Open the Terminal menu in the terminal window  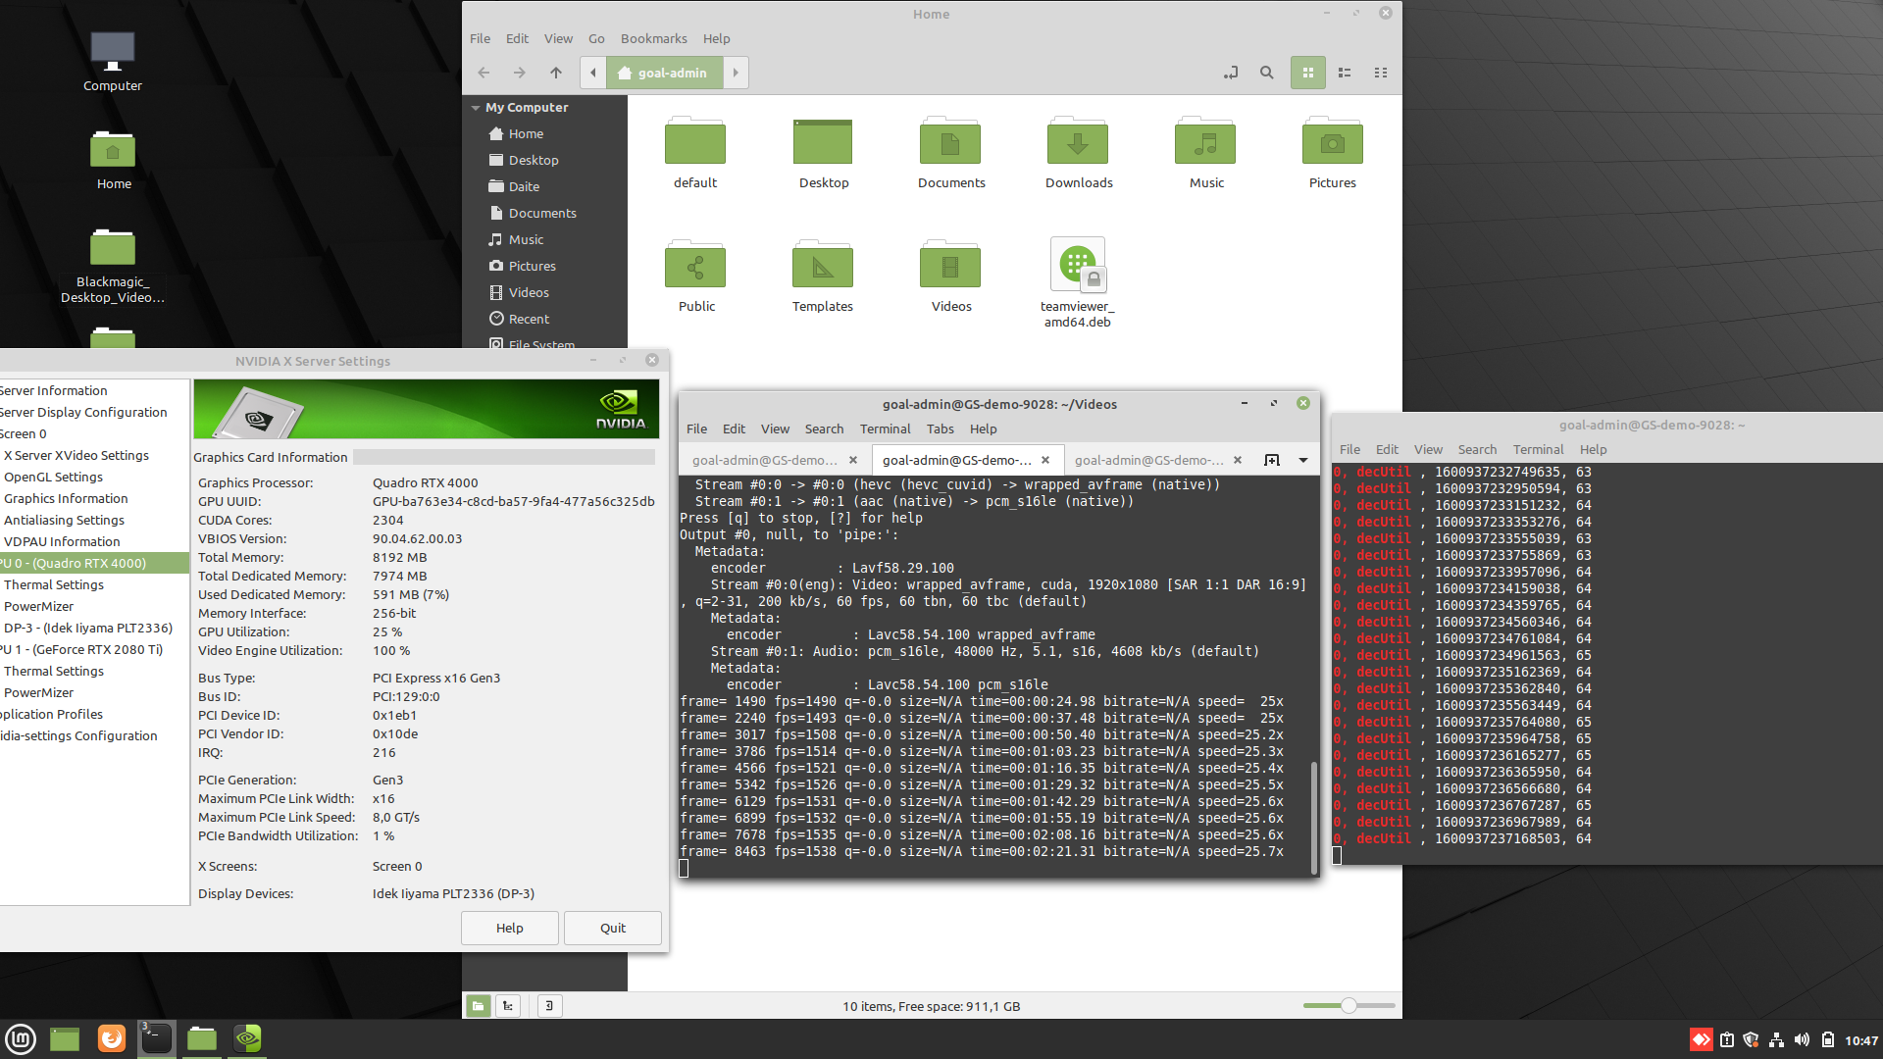coord(885,429)
